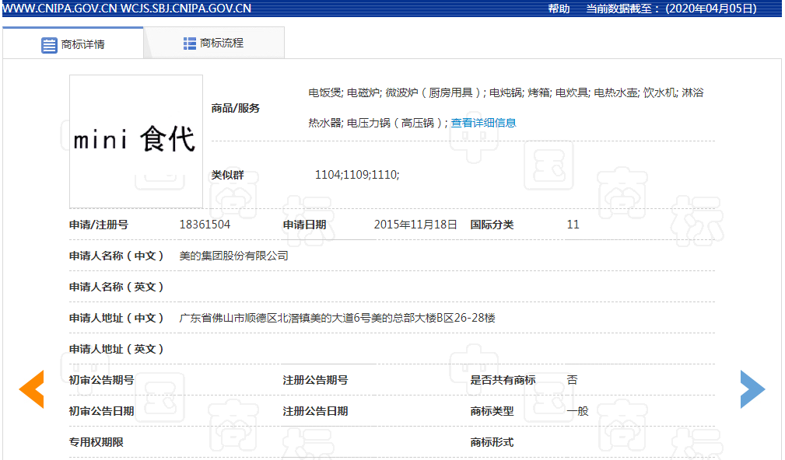
Task: Click the international class value 11
Action: click(x=573, y=225)
